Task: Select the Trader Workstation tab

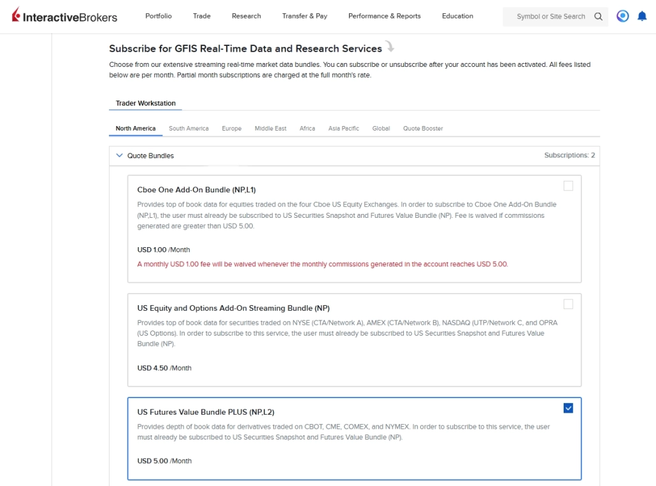Action: (145, 103)
